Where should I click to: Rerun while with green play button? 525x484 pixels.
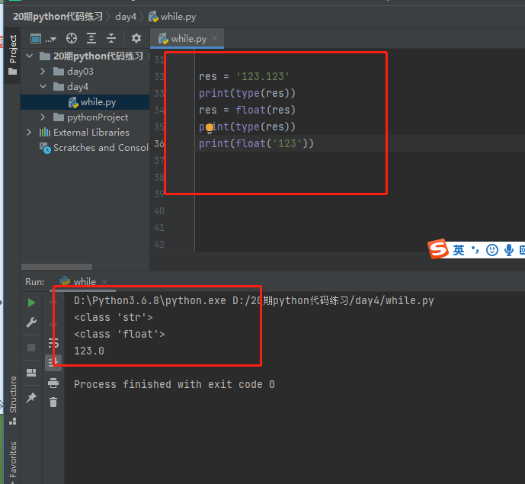pos(31,303)
